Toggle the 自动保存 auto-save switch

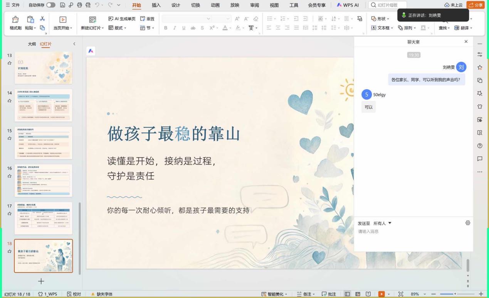coord(51,5)
